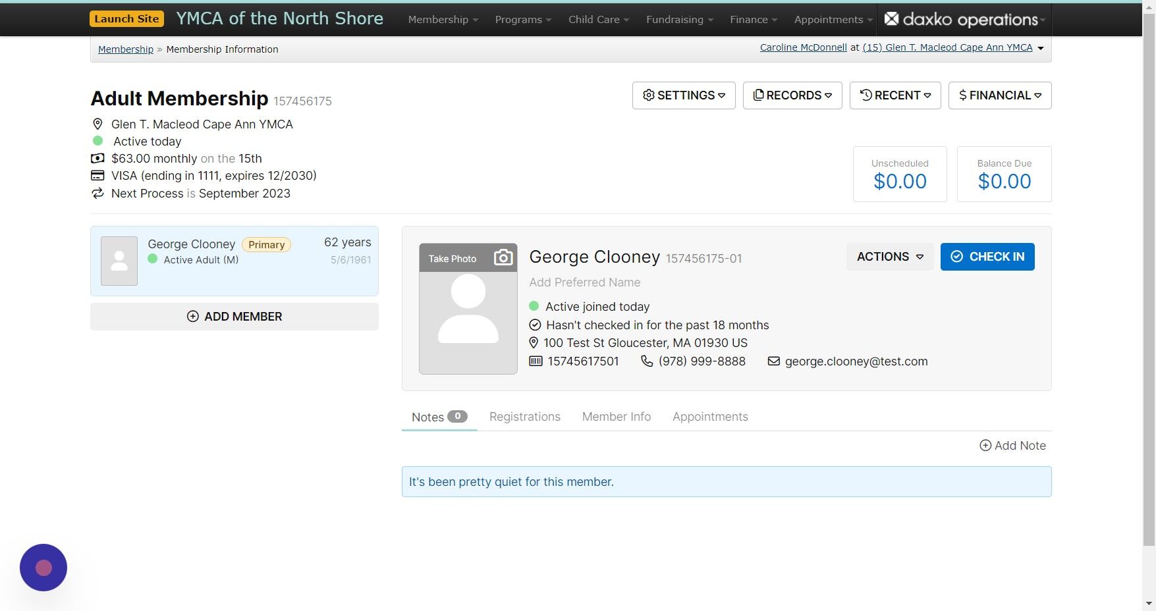
Task: Open the Membership navigation menu
Action: [443, 20]
